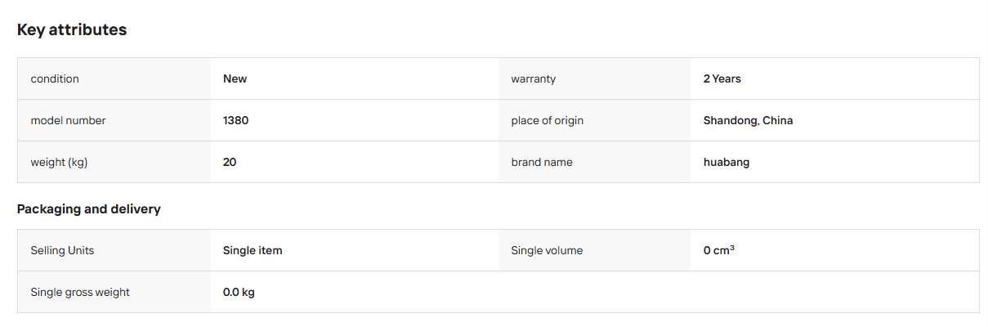Viewport: 988px width, 327px height.
Task: Click the Key attributes heading
Action: click(x=72, y=30)
